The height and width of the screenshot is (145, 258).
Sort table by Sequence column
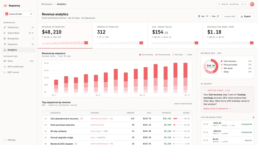tap(55, 113)
